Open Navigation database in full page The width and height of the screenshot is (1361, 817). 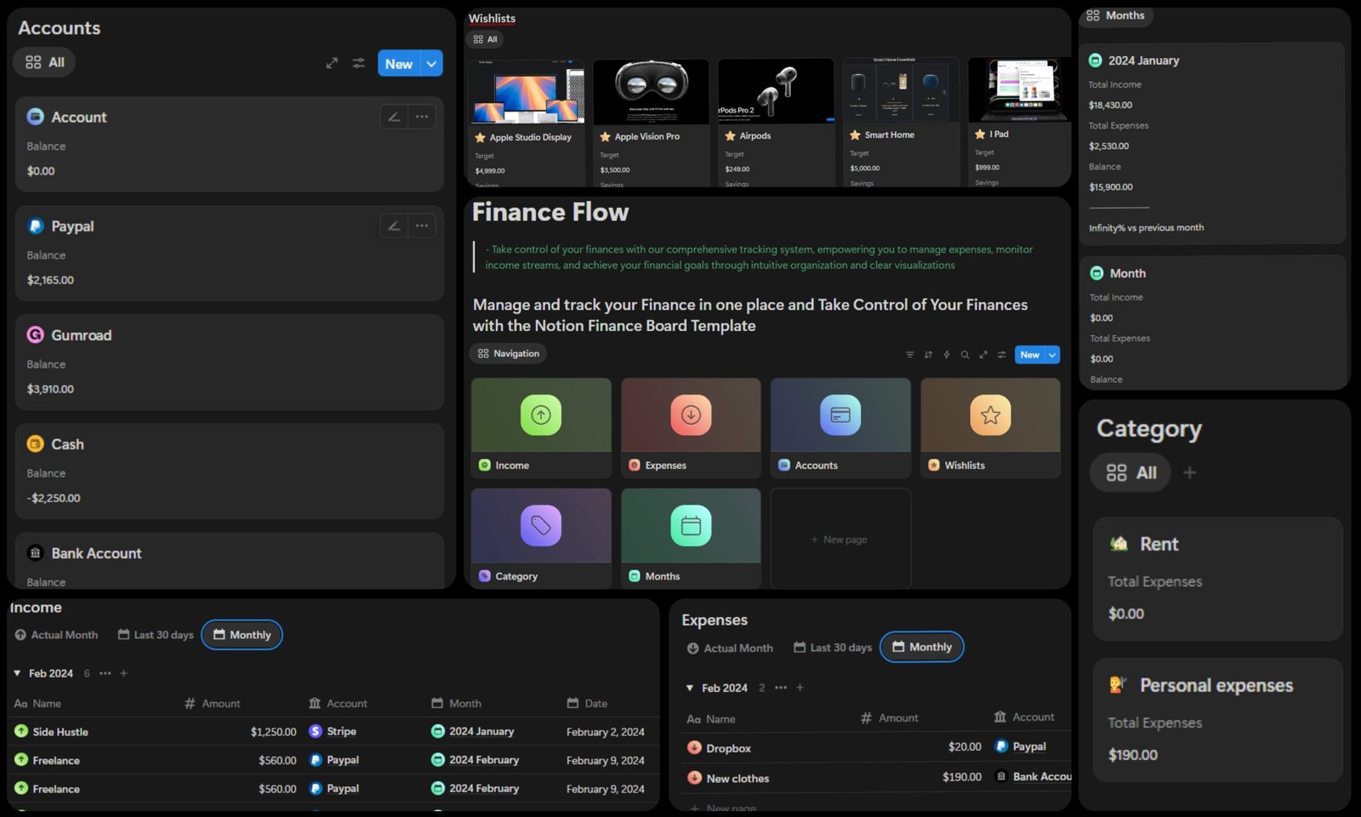click(x=983, y=355)
